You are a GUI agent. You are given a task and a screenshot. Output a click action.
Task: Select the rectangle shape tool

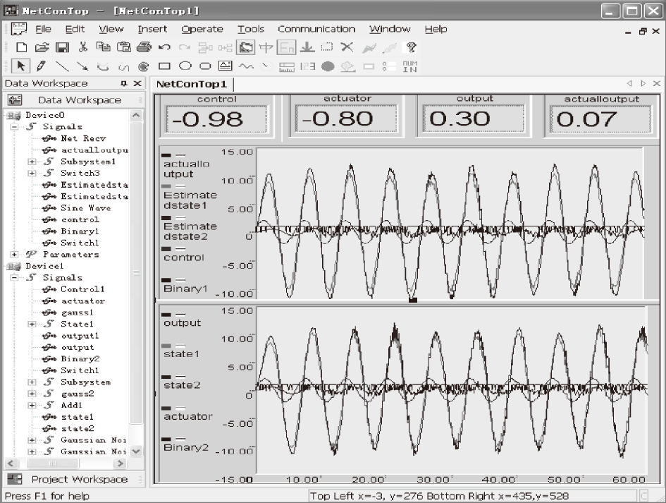(x=164, y=66)
